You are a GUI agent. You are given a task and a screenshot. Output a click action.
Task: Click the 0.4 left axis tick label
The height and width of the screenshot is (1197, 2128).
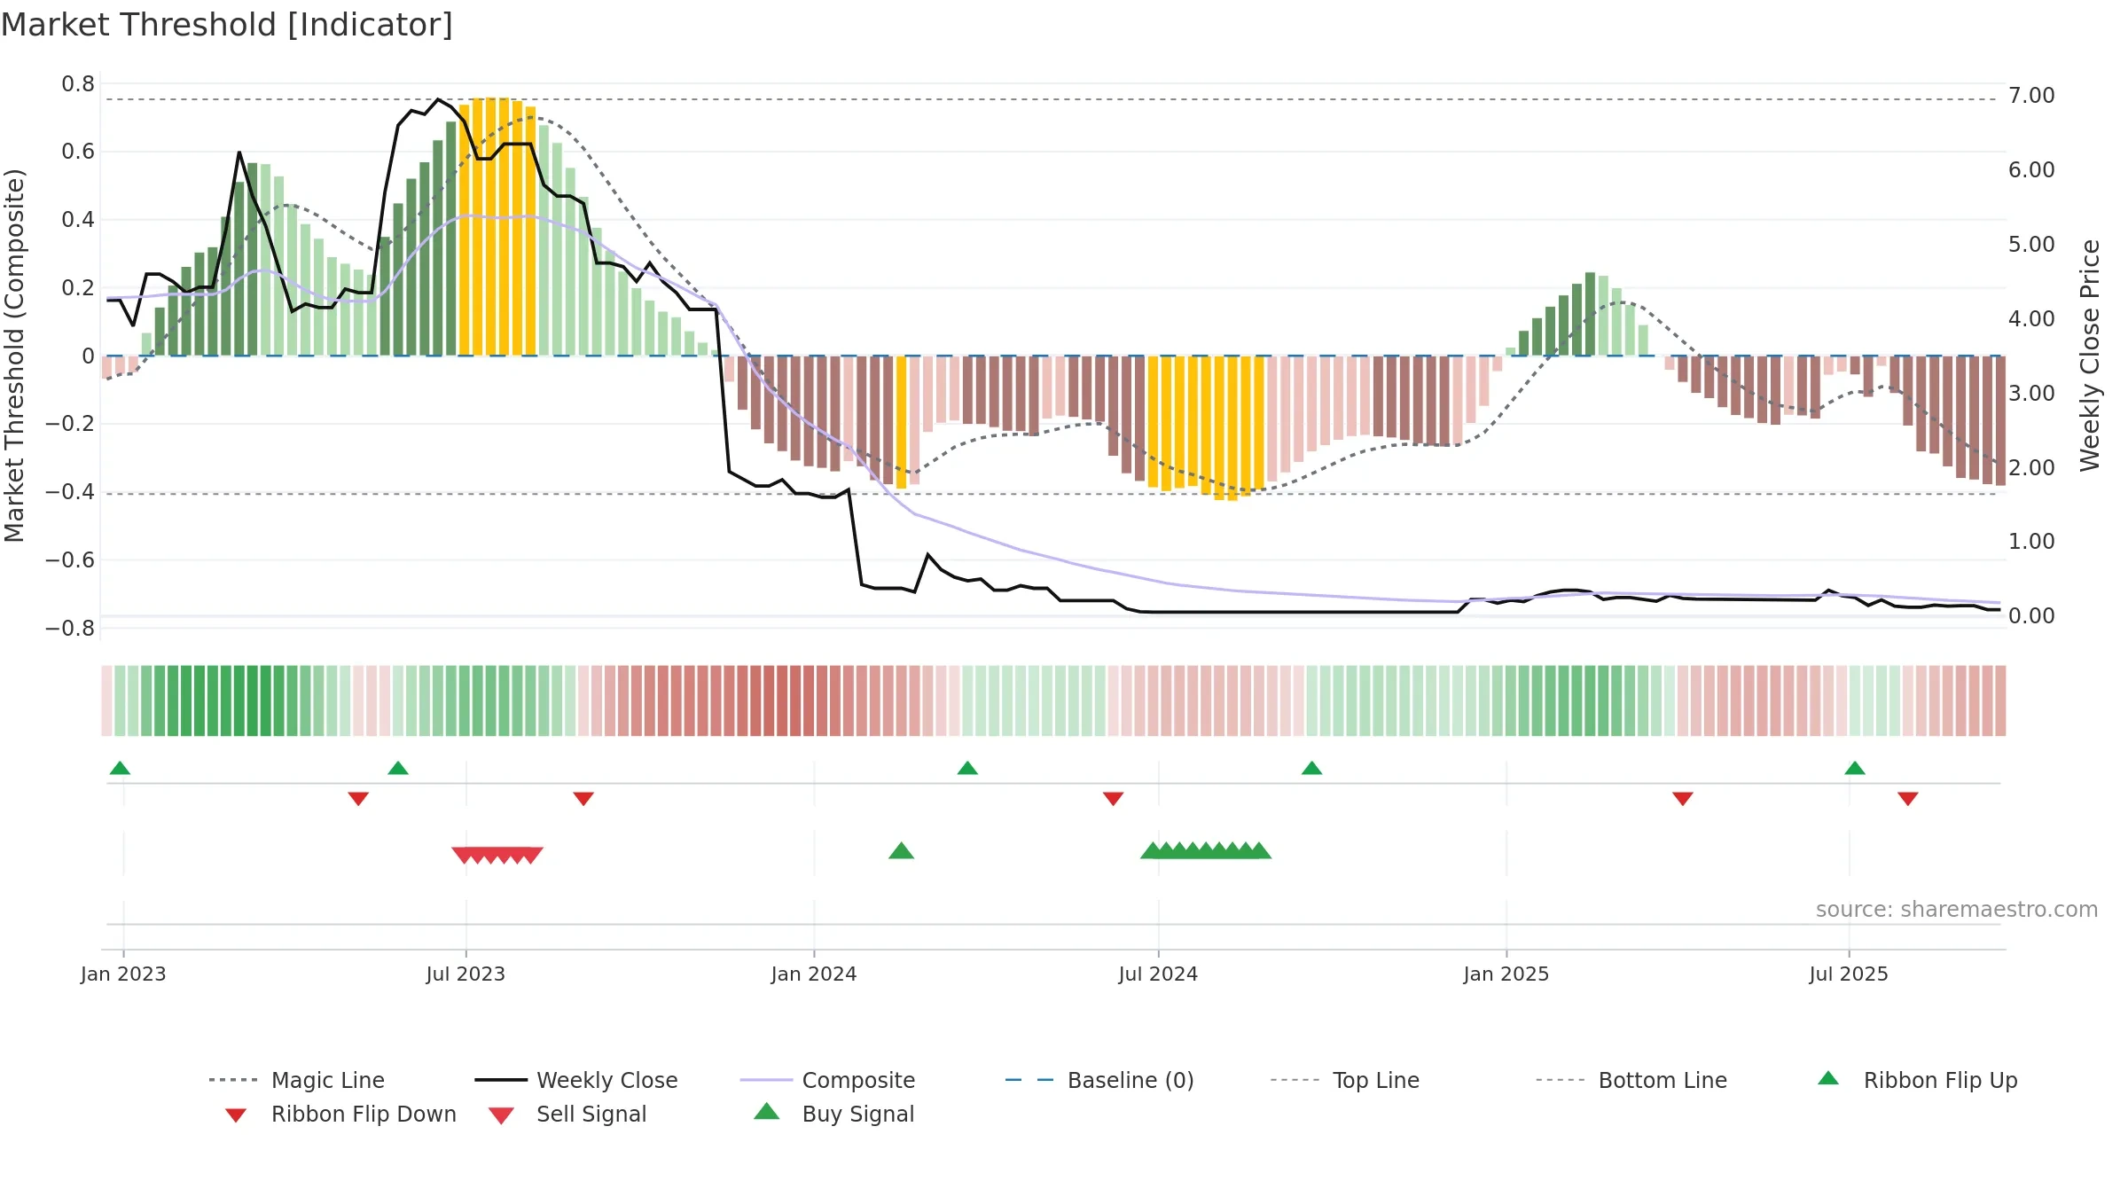pos(78,220)
